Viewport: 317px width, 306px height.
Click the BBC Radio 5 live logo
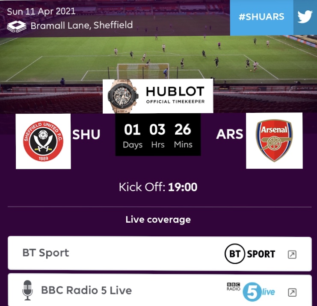point(251,291)
